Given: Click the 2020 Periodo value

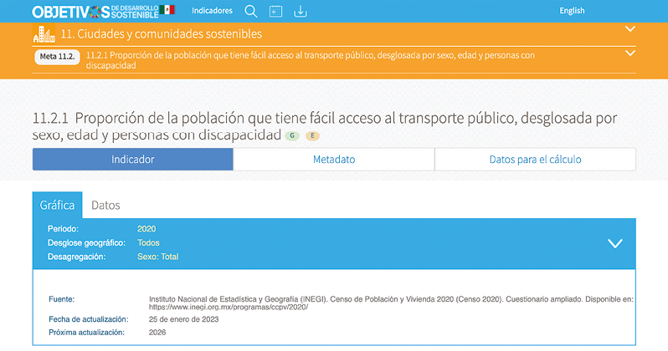Looking at the screenshot, I should pos(146,229).
